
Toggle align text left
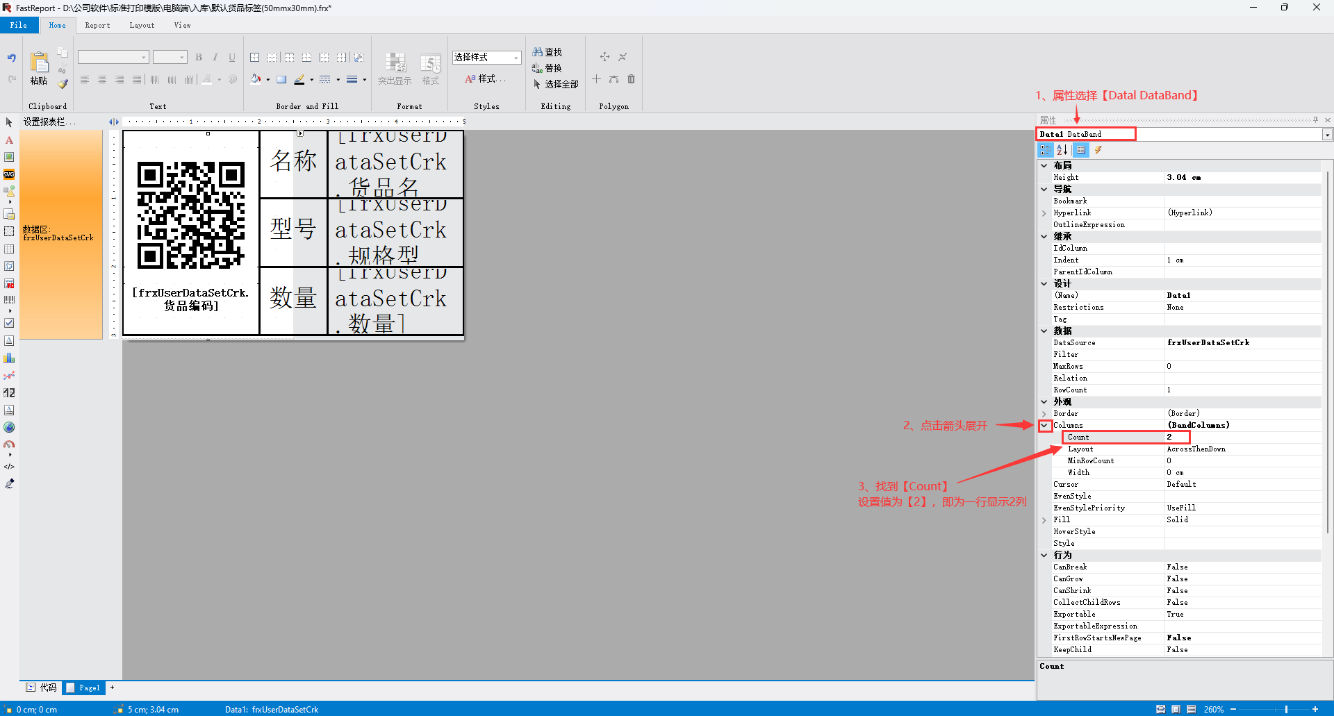tap(85, 80)
